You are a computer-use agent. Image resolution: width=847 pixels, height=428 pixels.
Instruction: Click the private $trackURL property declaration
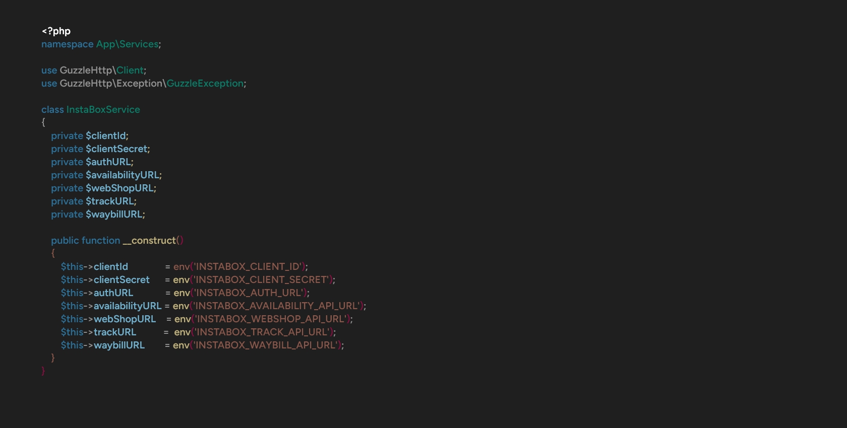[94, 201]
